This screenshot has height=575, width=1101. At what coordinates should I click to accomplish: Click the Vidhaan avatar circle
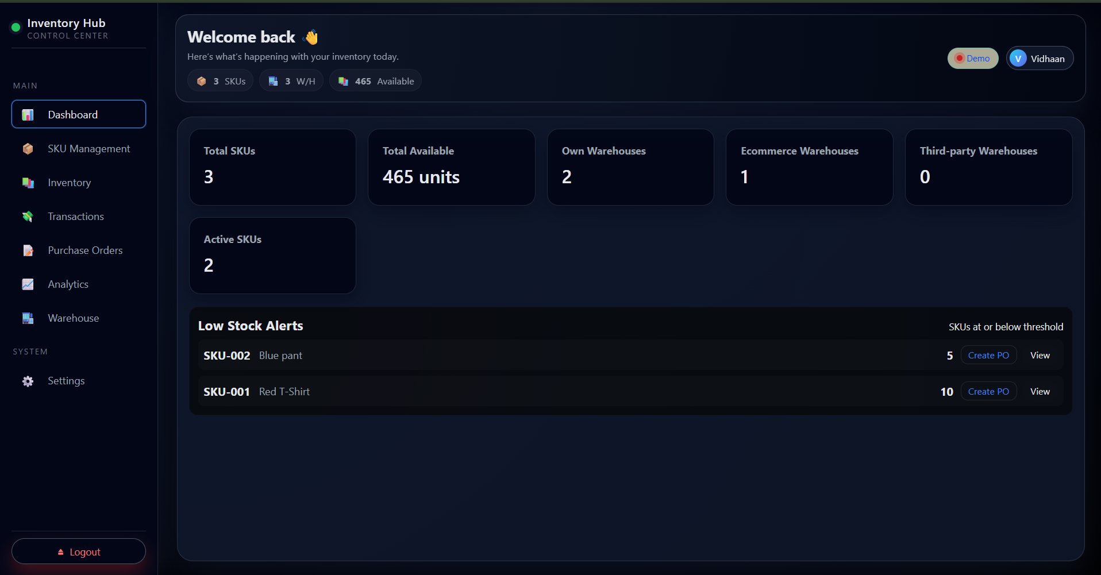(x=1018, y=58)
